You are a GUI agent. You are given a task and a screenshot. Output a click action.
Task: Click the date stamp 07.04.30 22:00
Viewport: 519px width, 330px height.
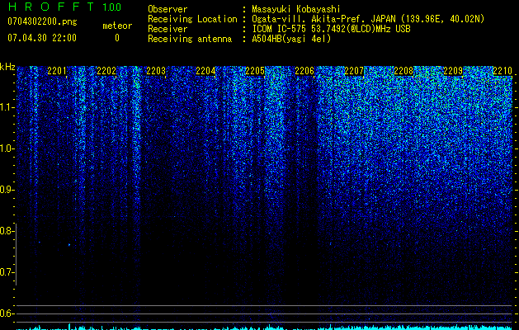point(42,38)
